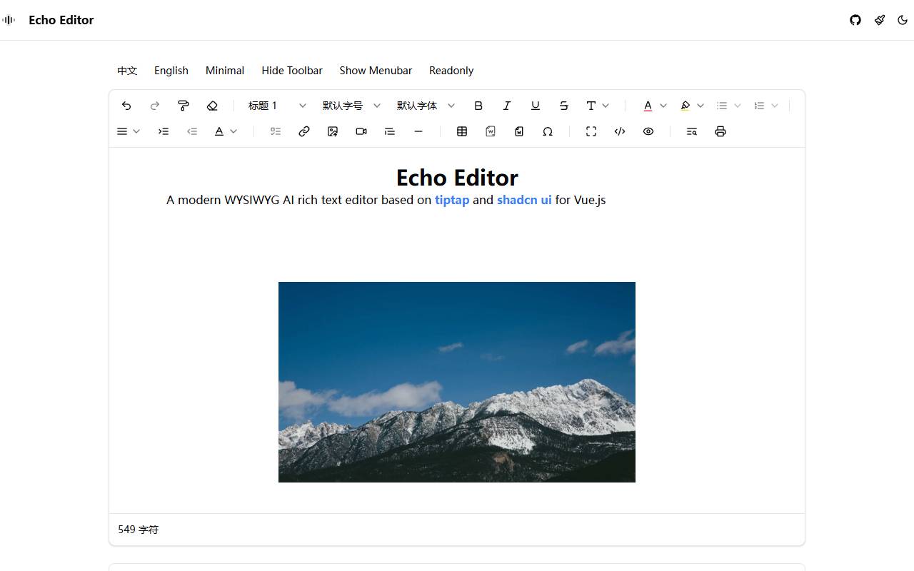The image size is (914, 571).
Task: Open the theme paintbrush icon in header
Action: 880,20
